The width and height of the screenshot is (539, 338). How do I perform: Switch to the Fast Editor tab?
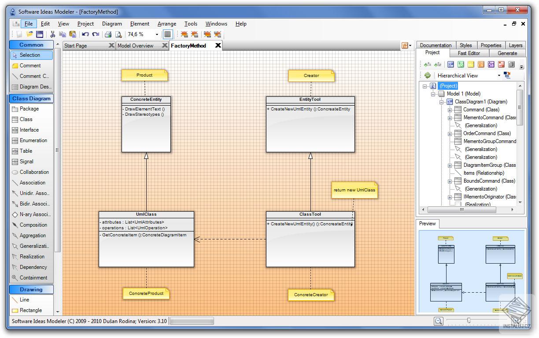[469, 53]
